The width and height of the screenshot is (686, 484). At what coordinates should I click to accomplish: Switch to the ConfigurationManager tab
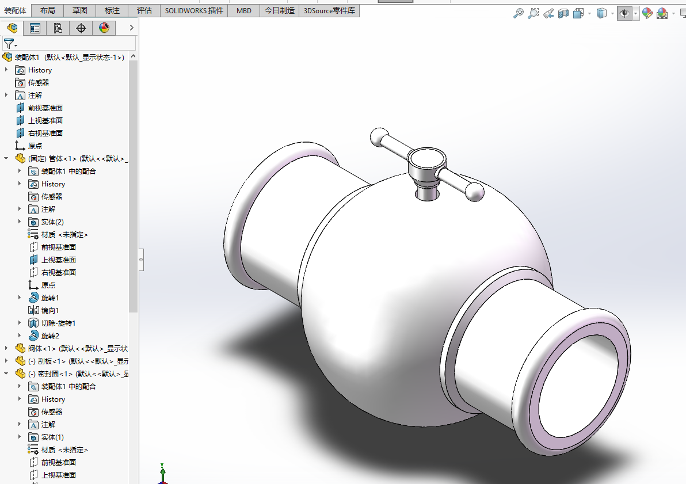point(58,28)
